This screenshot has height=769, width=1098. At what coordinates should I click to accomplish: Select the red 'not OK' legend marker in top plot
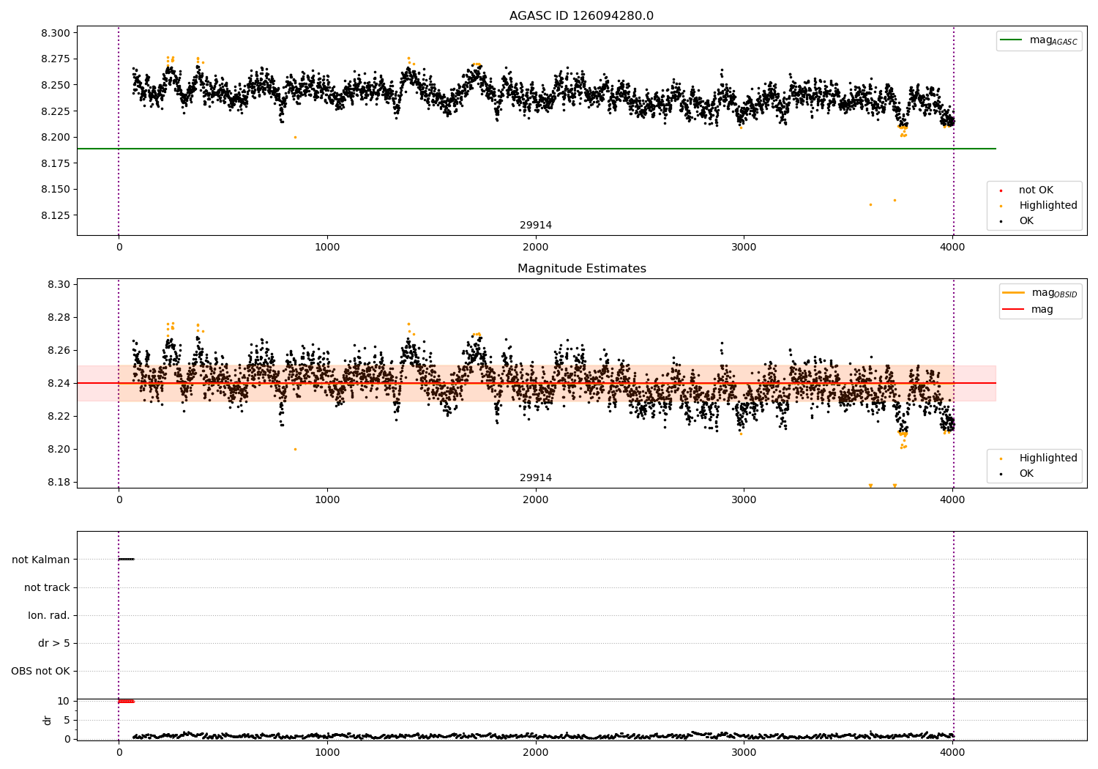1001,190
